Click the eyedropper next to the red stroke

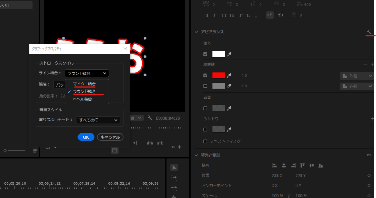click(229, 76)
